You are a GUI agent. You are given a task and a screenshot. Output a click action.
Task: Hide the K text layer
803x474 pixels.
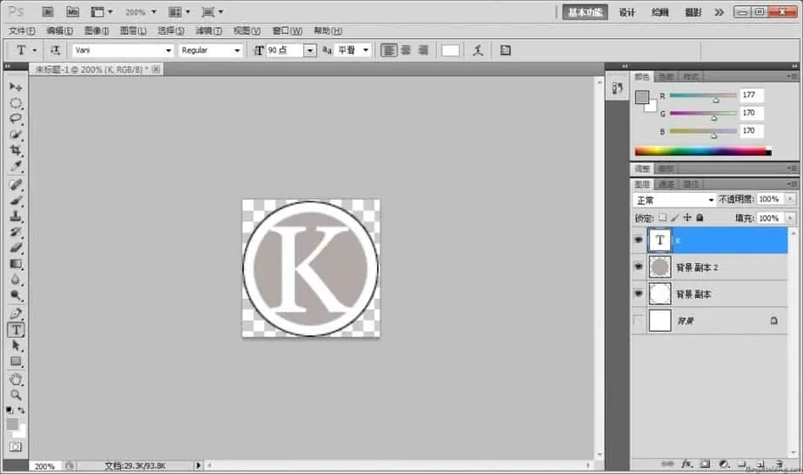point(638,240)
